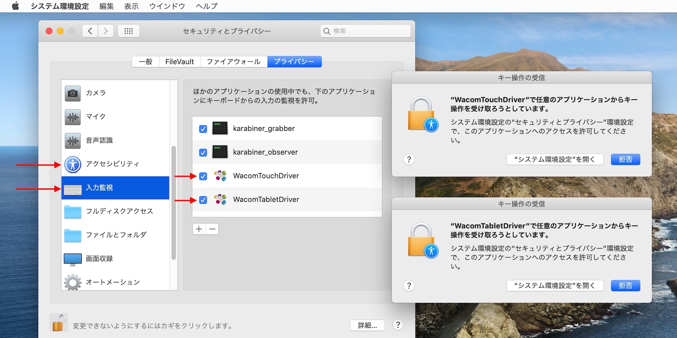Click the アクセシビリティ label text
The width and height of the screenshot is (677, 338).
pyautogui.click(x=112, y=164)
